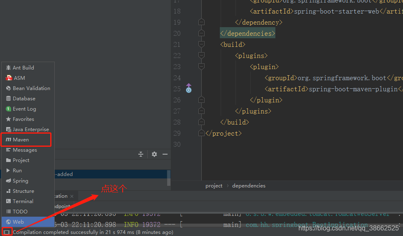Open Terminal from the popup list
The height and width of the screenshot is (236, 403).
click(x=28, y=201)
